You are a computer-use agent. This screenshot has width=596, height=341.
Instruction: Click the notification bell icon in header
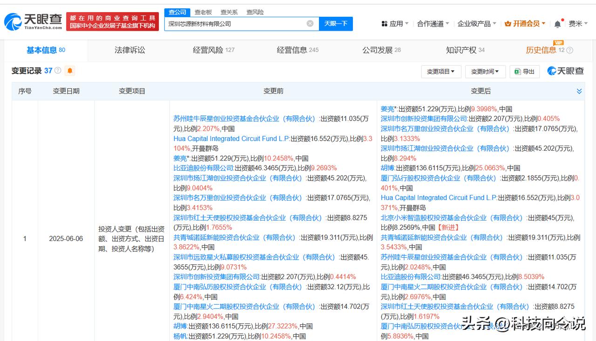click(x=557, y=24)
